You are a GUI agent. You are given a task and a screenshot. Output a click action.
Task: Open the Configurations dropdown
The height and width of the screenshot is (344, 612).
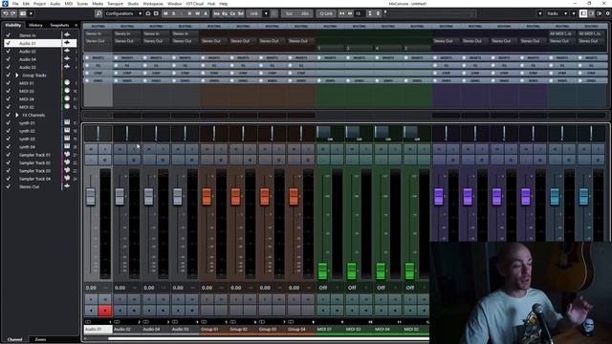coord(123,13)
